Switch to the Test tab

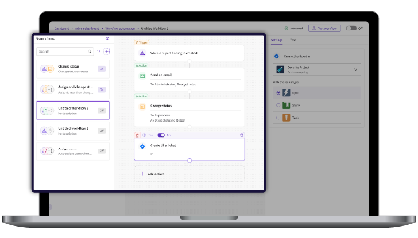(293, 40)
